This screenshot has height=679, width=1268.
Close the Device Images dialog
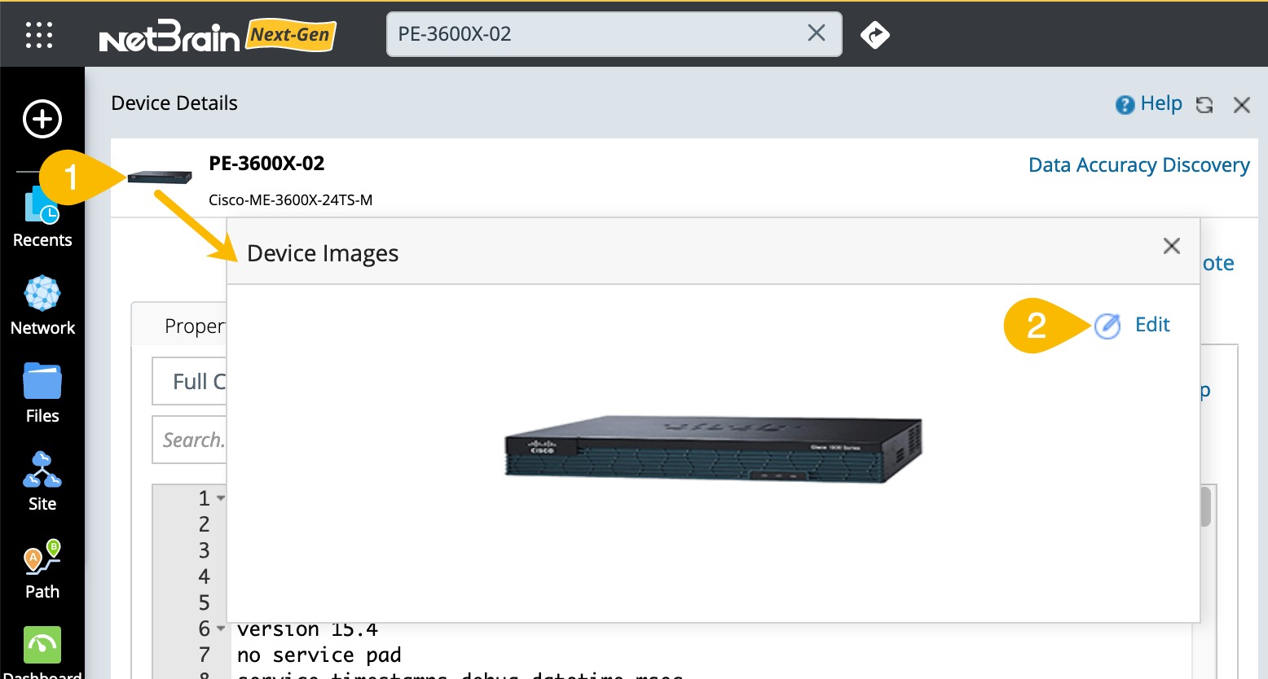click(x=1172, y=246)
